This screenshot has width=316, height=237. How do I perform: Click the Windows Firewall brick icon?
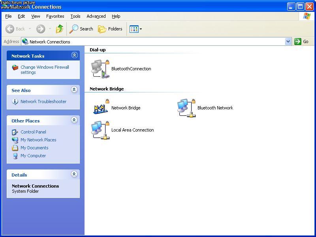[15, 68]
